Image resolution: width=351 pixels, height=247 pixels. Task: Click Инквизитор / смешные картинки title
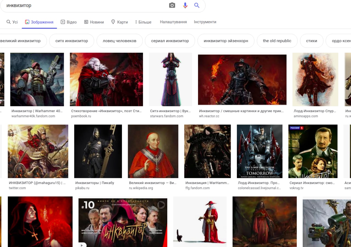coord(241,111)
